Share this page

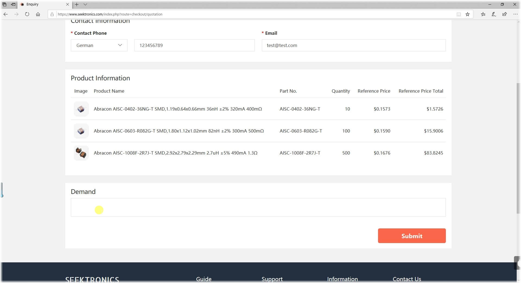click(504, 14)
